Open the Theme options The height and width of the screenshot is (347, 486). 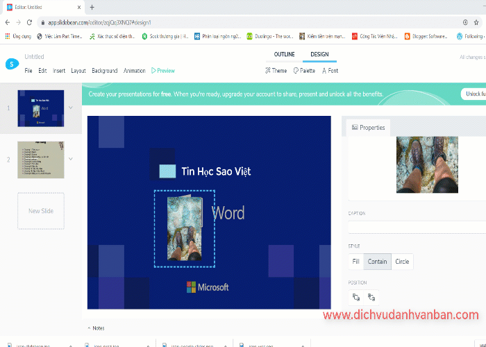coord(276,71)
